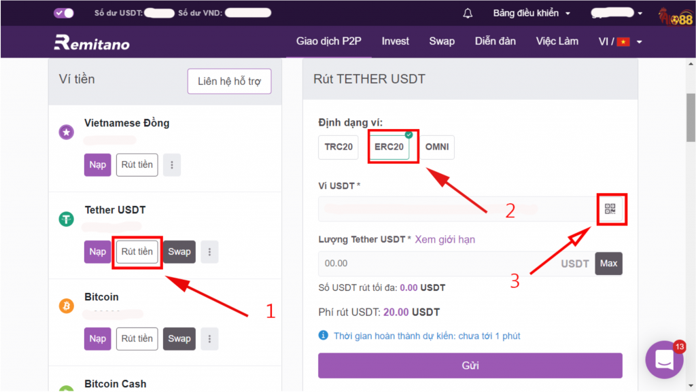Focus the Ví USDT address field

457,209
